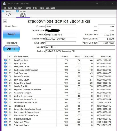Click the status icon for Airflow Temperature
Screen dimensions: 117x131
[5, 96]
